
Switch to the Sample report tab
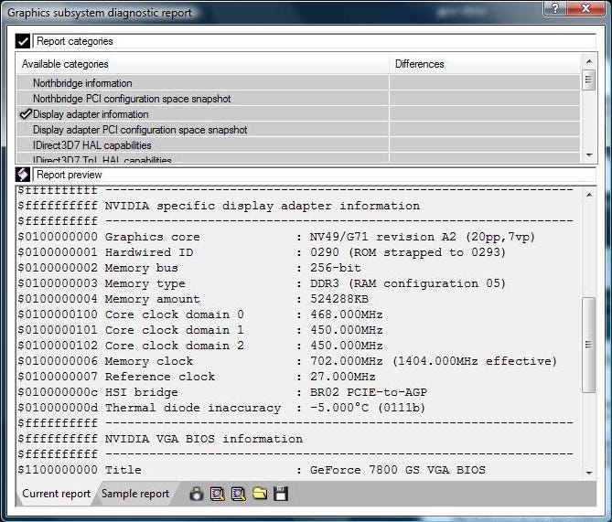point(135,494)
